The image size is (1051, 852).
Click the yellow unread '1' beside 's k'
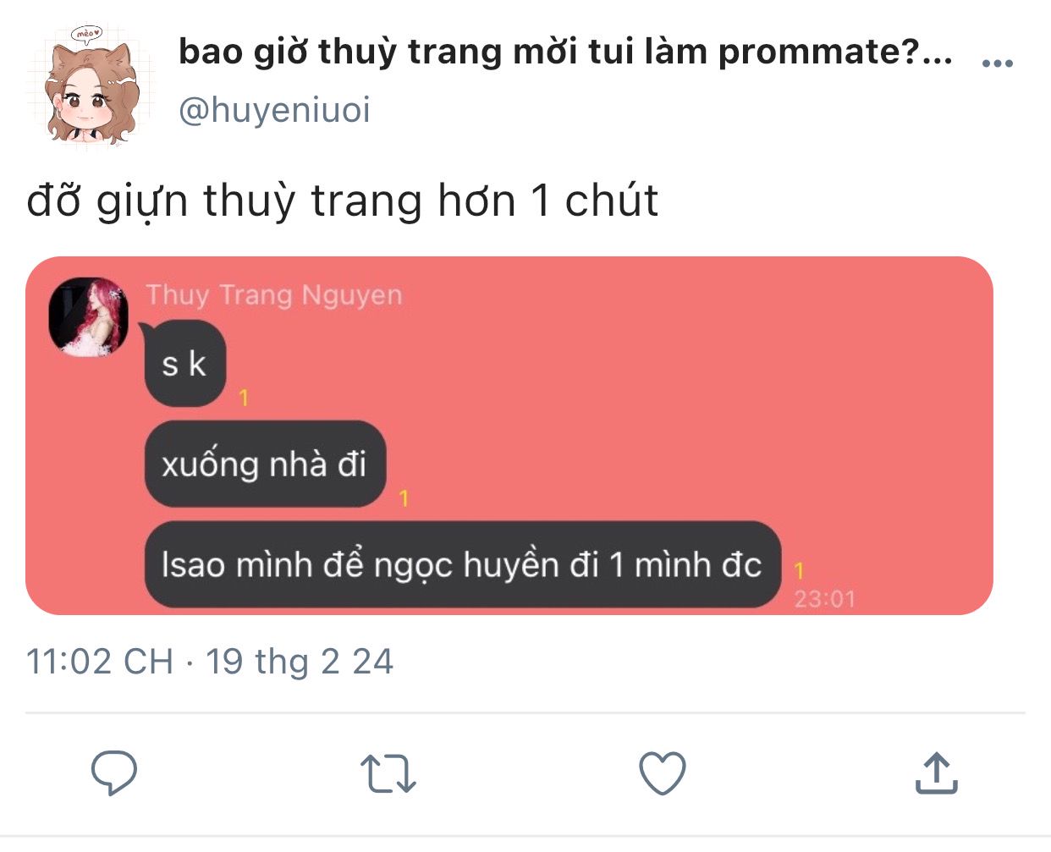coord(244,398)
